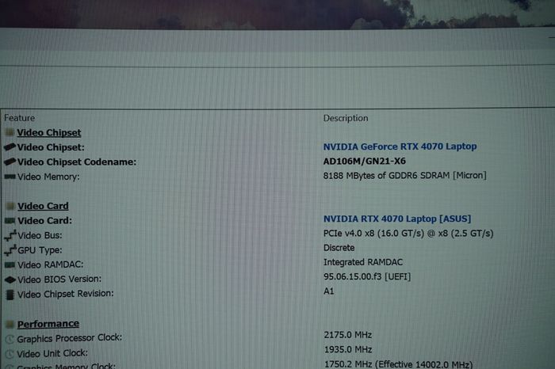This screenshot has height=369, width=555.
Task: Select the 'Video Chipset Codename:' label
Action: click(77, 162)
